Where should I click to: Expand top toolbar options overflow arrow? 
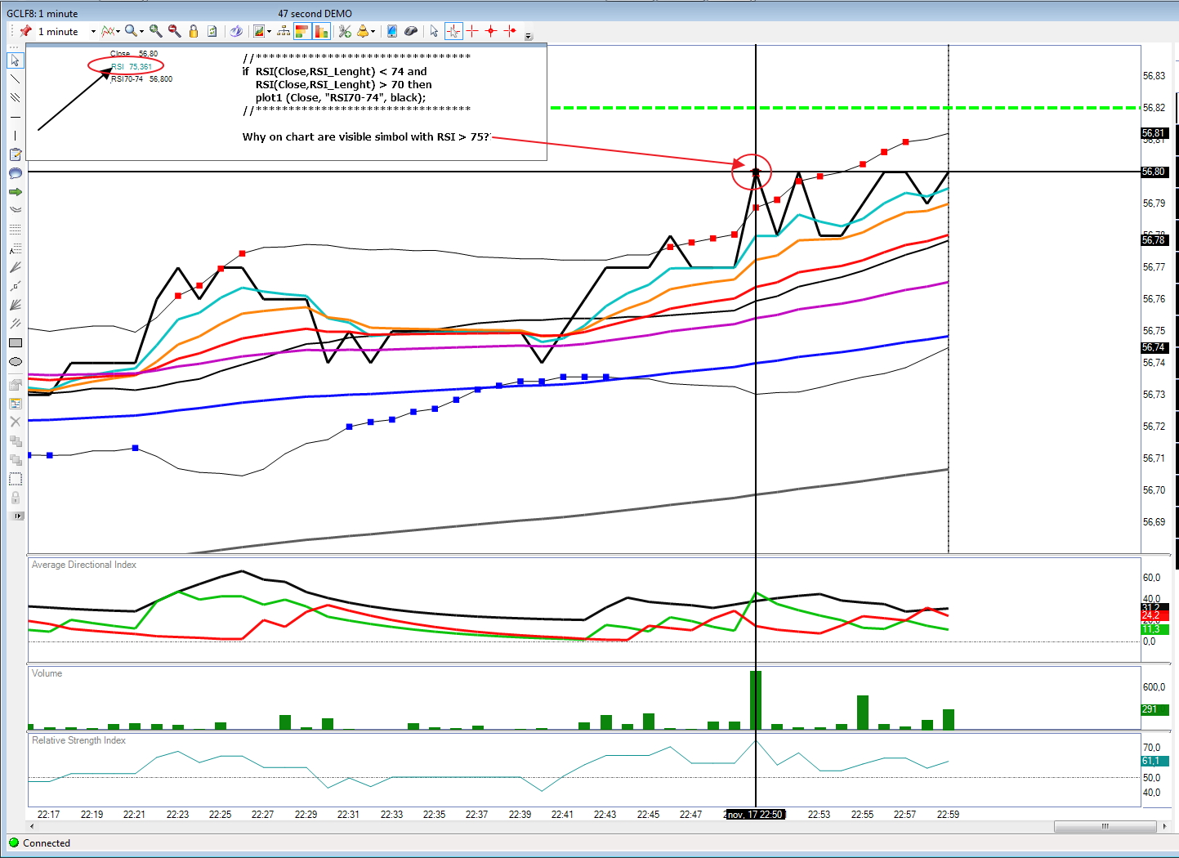[529, 36]
